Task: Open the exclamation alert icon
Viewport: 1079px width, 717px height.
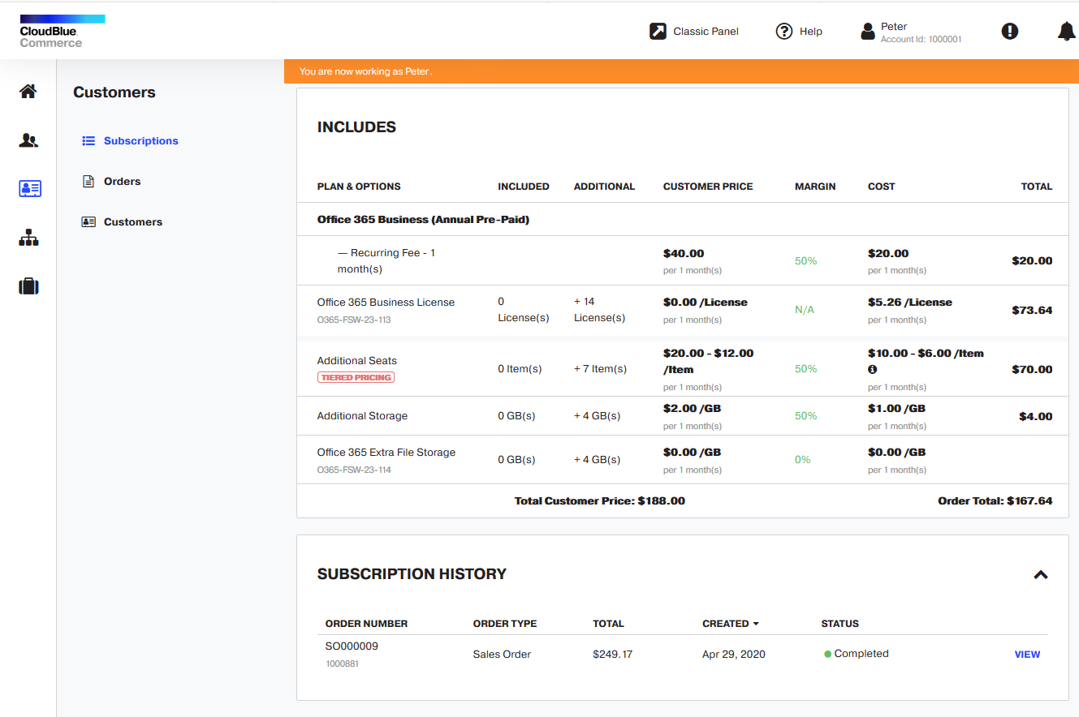Action: click(x=1009, y=31)
